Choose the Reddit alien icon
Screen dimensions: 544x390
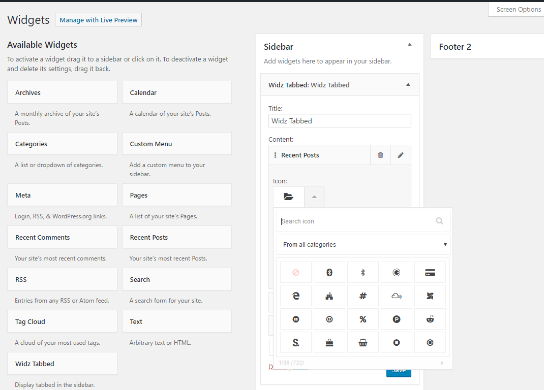pos(430,319)
